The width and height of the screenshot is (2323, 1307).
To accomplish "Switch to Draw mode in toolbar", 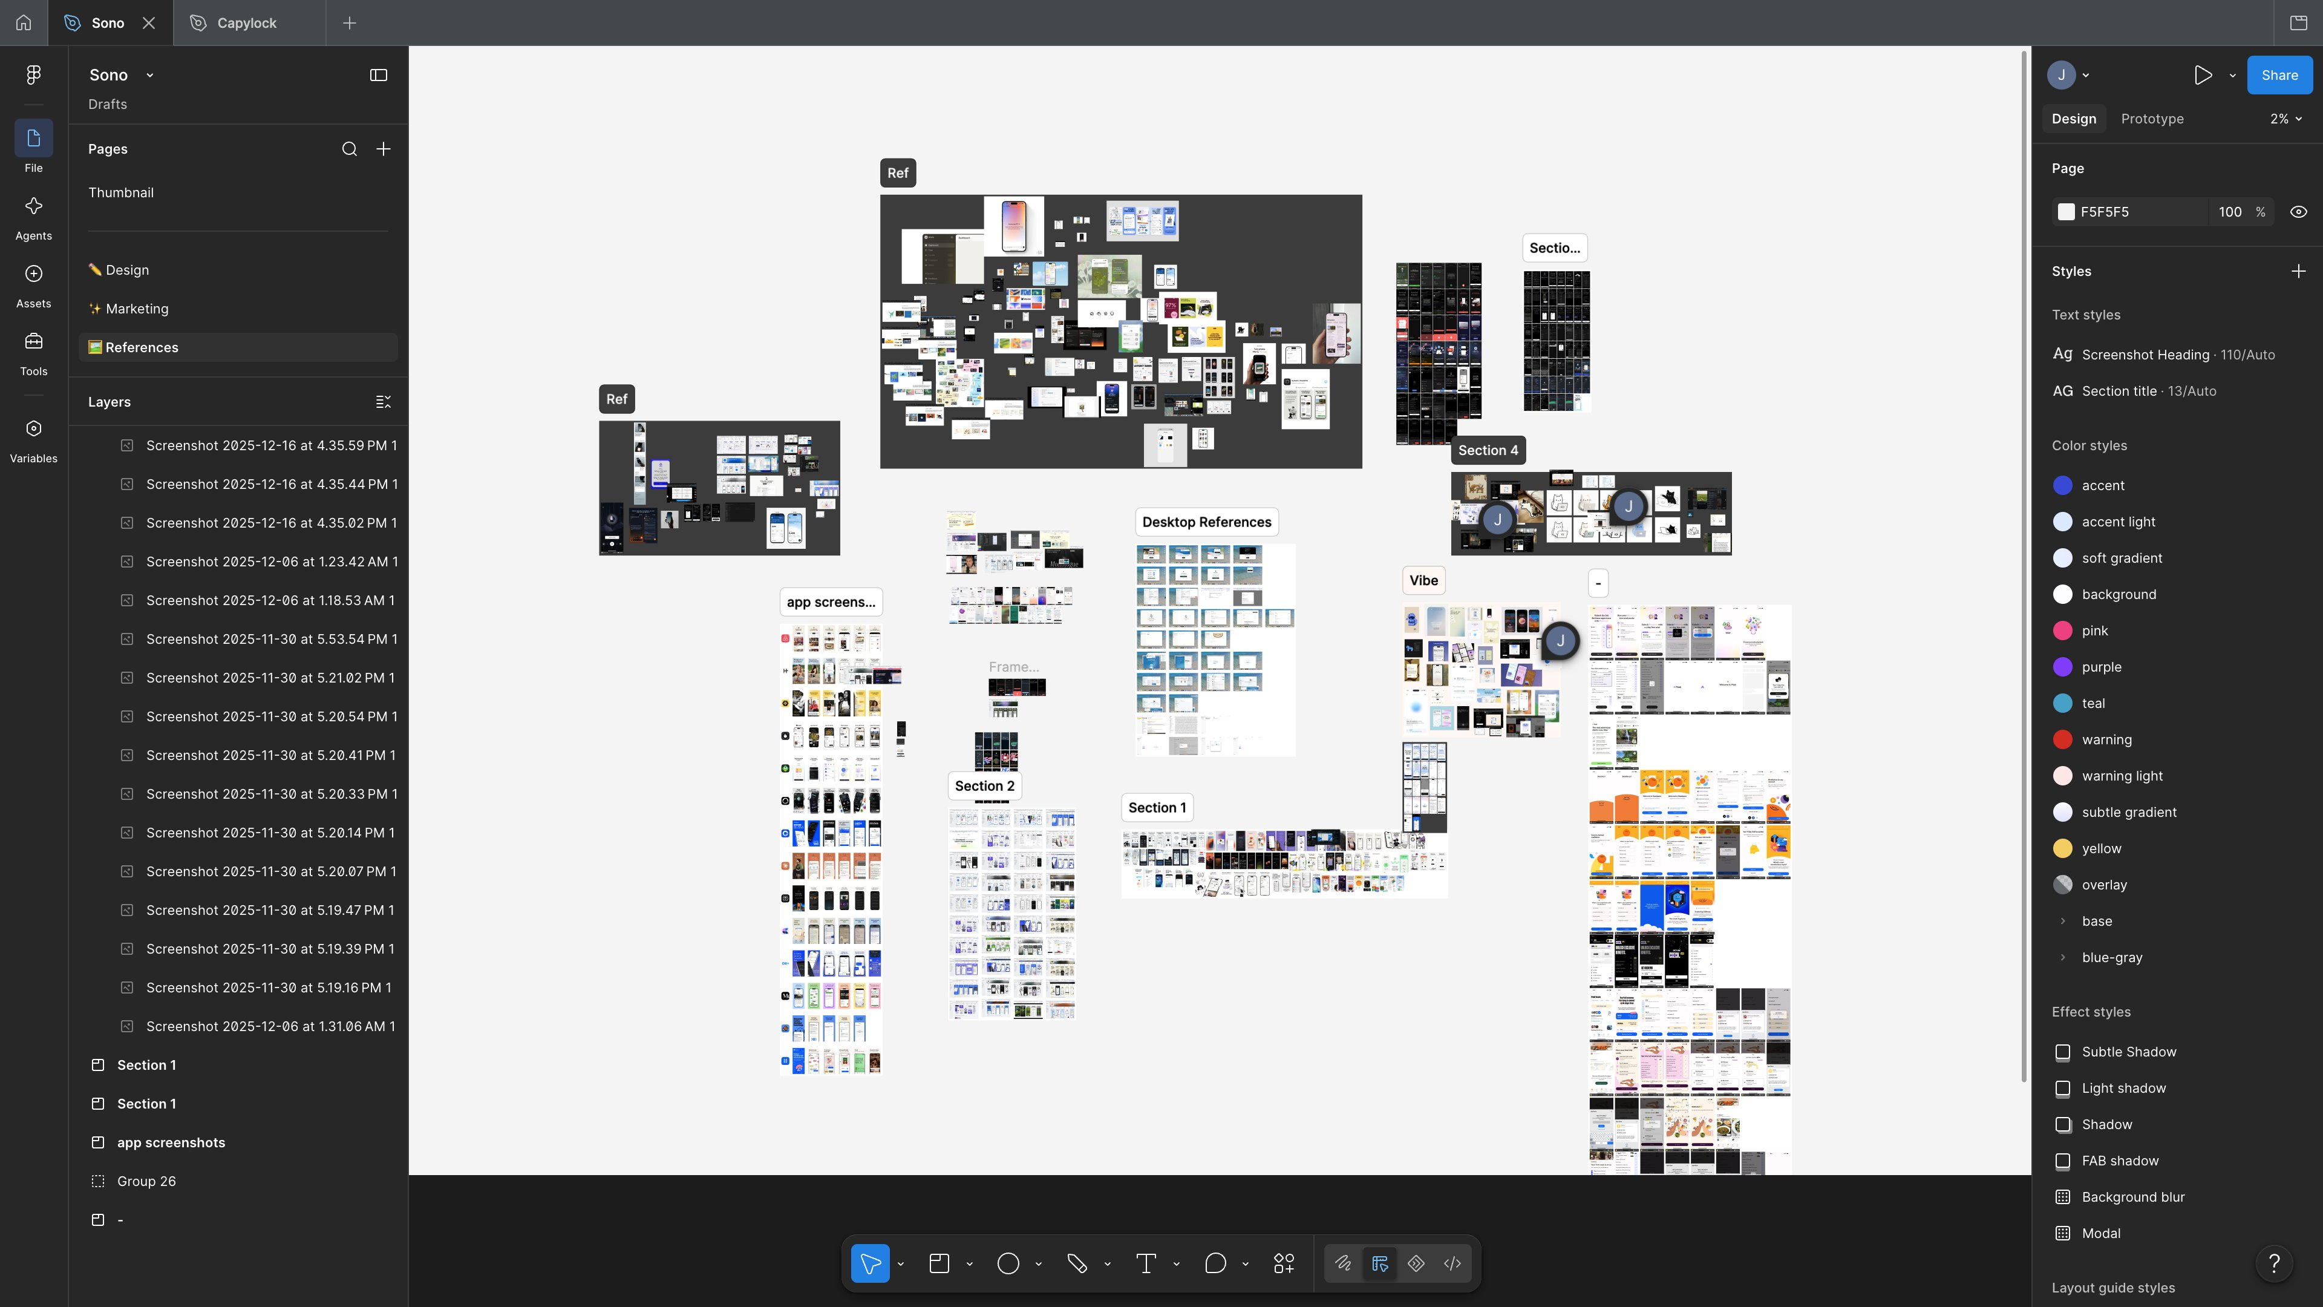I will pyautogui.click(x=1343, y=1263).
